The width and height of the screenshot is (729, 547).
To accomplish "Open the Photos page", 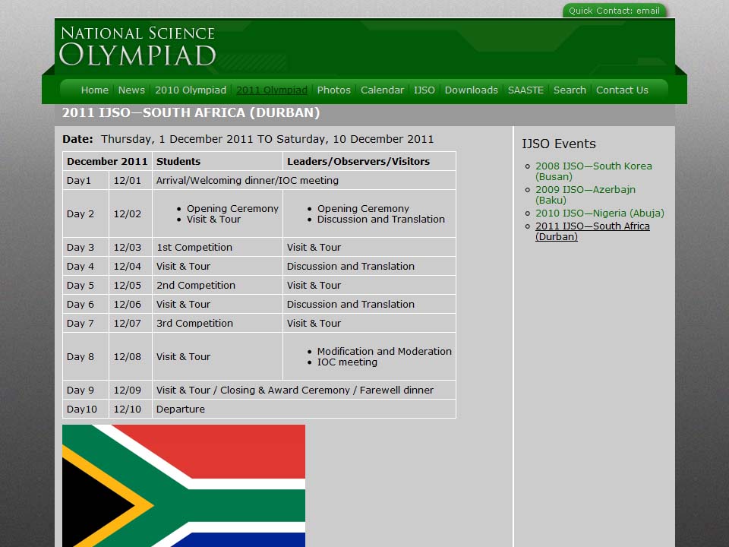I will click(334, 90).
